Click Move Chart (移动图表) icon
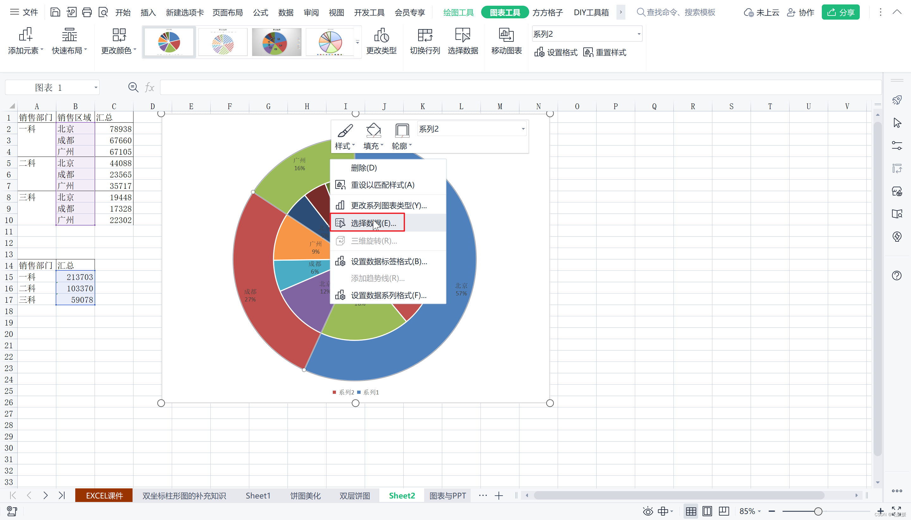The image size is (911, 520). point(506,35)
